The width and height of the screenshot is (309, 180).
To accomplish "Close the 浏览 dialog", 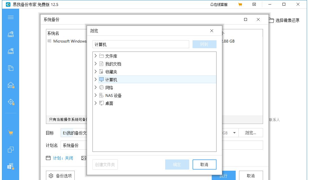I will [212, 31].
